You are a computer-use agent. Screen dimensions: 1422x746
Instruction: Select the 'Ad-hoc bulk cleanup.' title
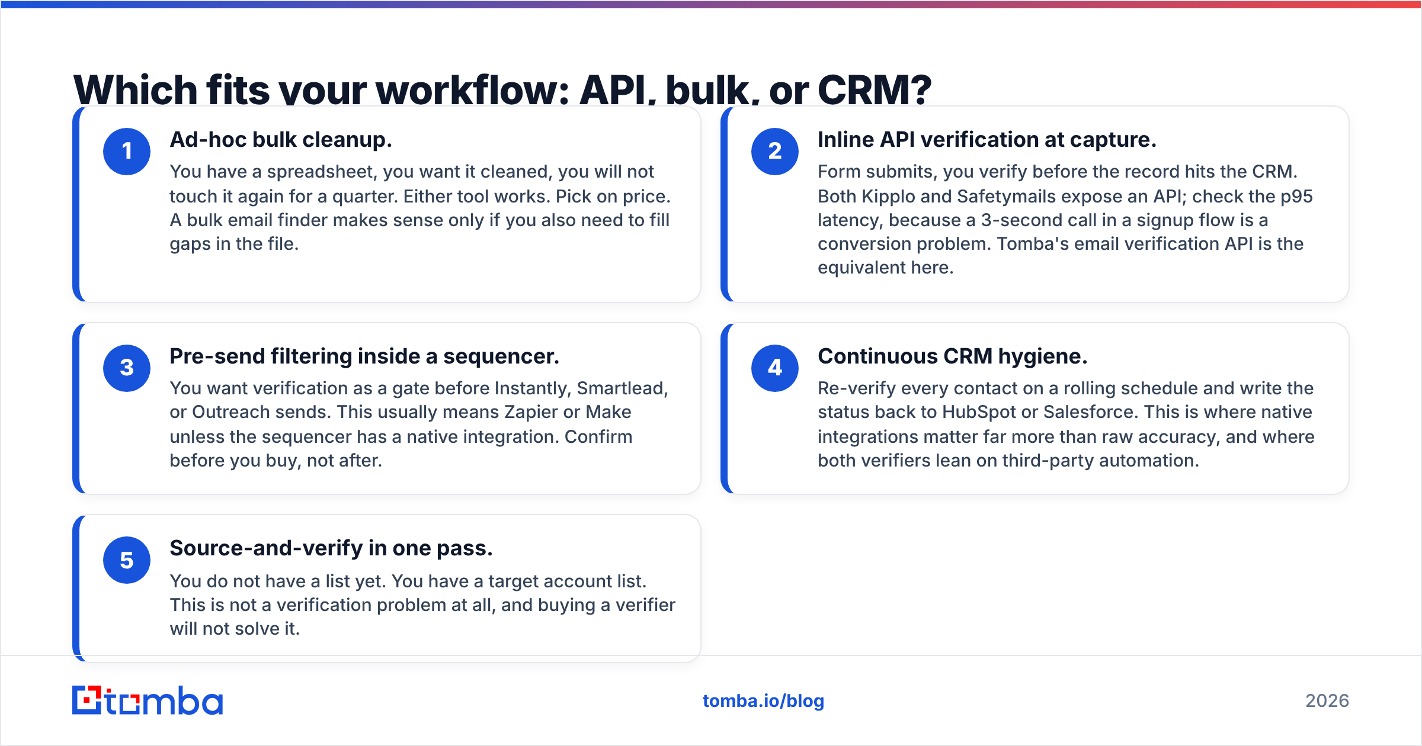click(x=281, y=140)
